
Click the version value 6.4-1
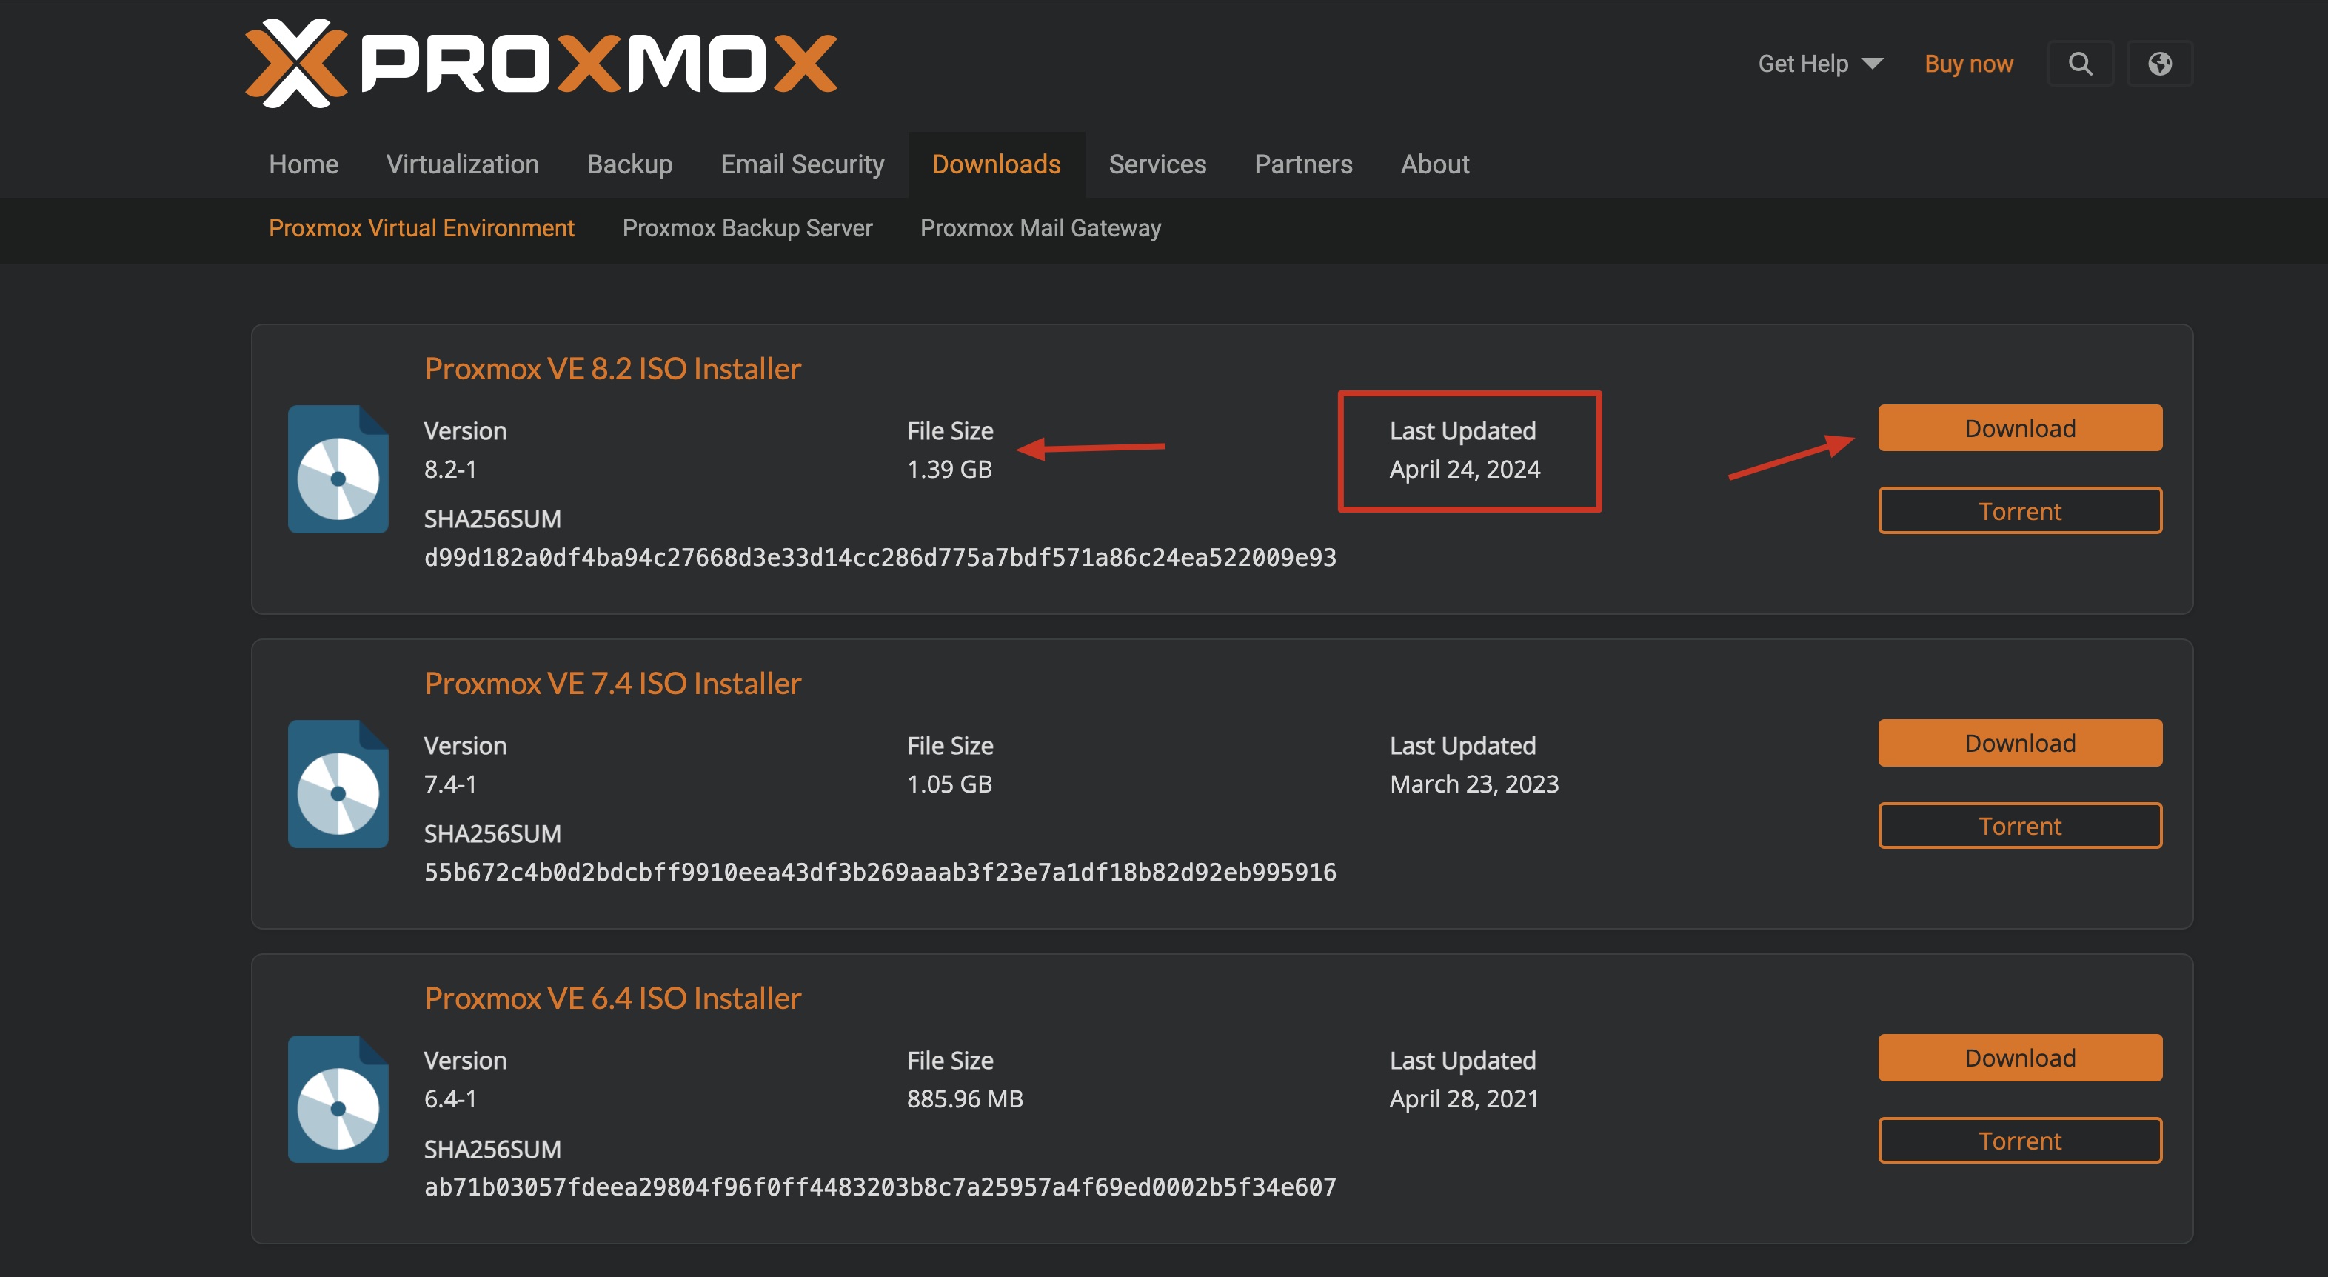click(x=450, y=1099)
